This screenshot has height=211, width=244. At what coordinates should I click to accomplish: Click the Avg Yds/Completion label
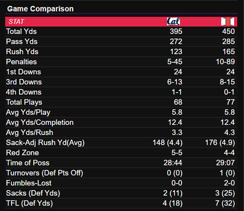tap(40, 123)
